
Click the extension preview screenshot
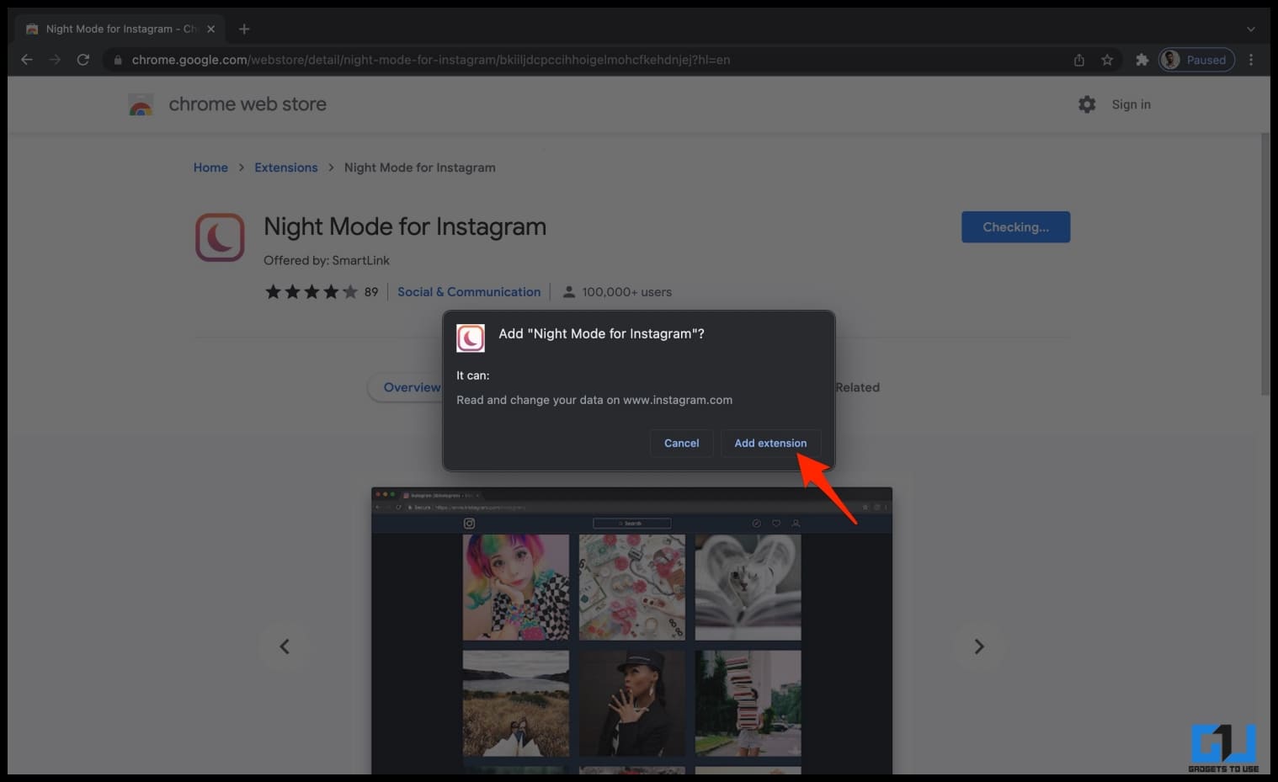coord(631,630)
